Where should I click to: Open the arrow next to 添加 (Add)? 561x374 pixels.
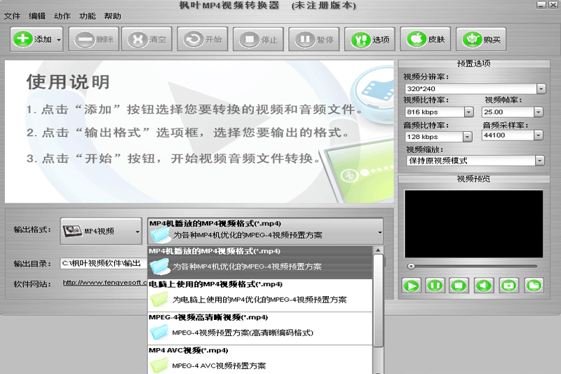pos(59,39)
